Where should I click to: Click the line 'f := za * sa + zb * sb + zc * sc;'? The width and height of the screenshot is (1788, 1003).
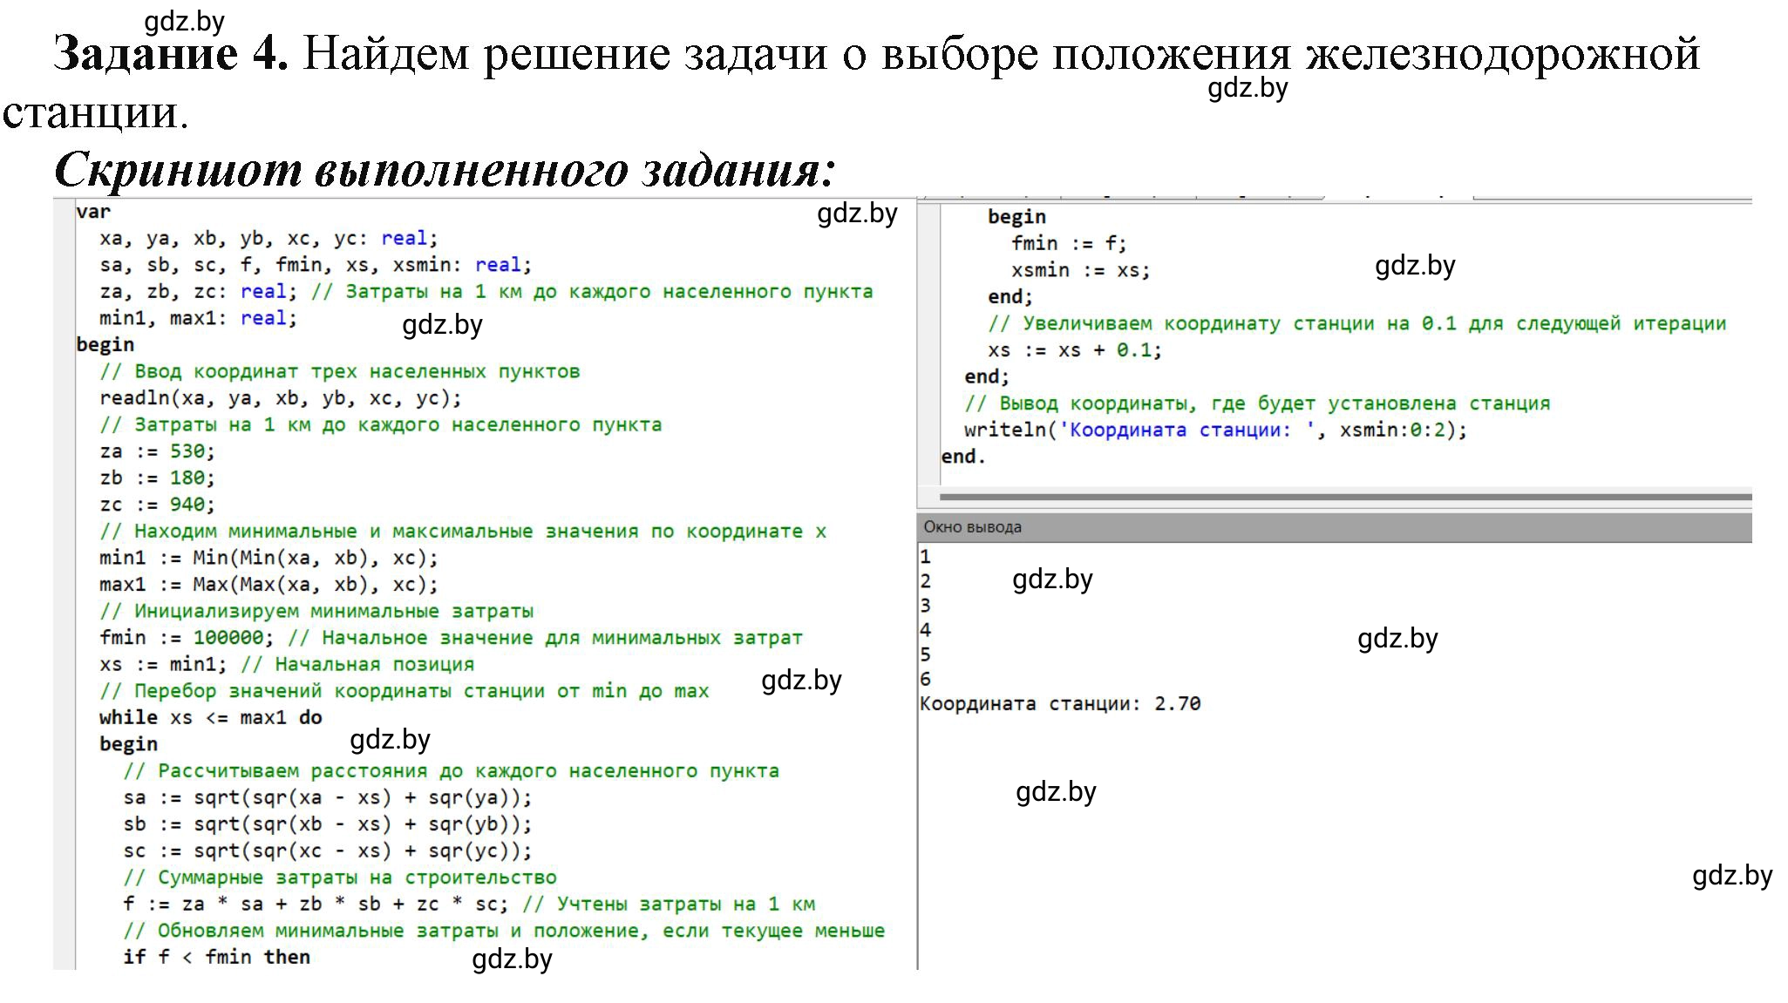[316, 905]
